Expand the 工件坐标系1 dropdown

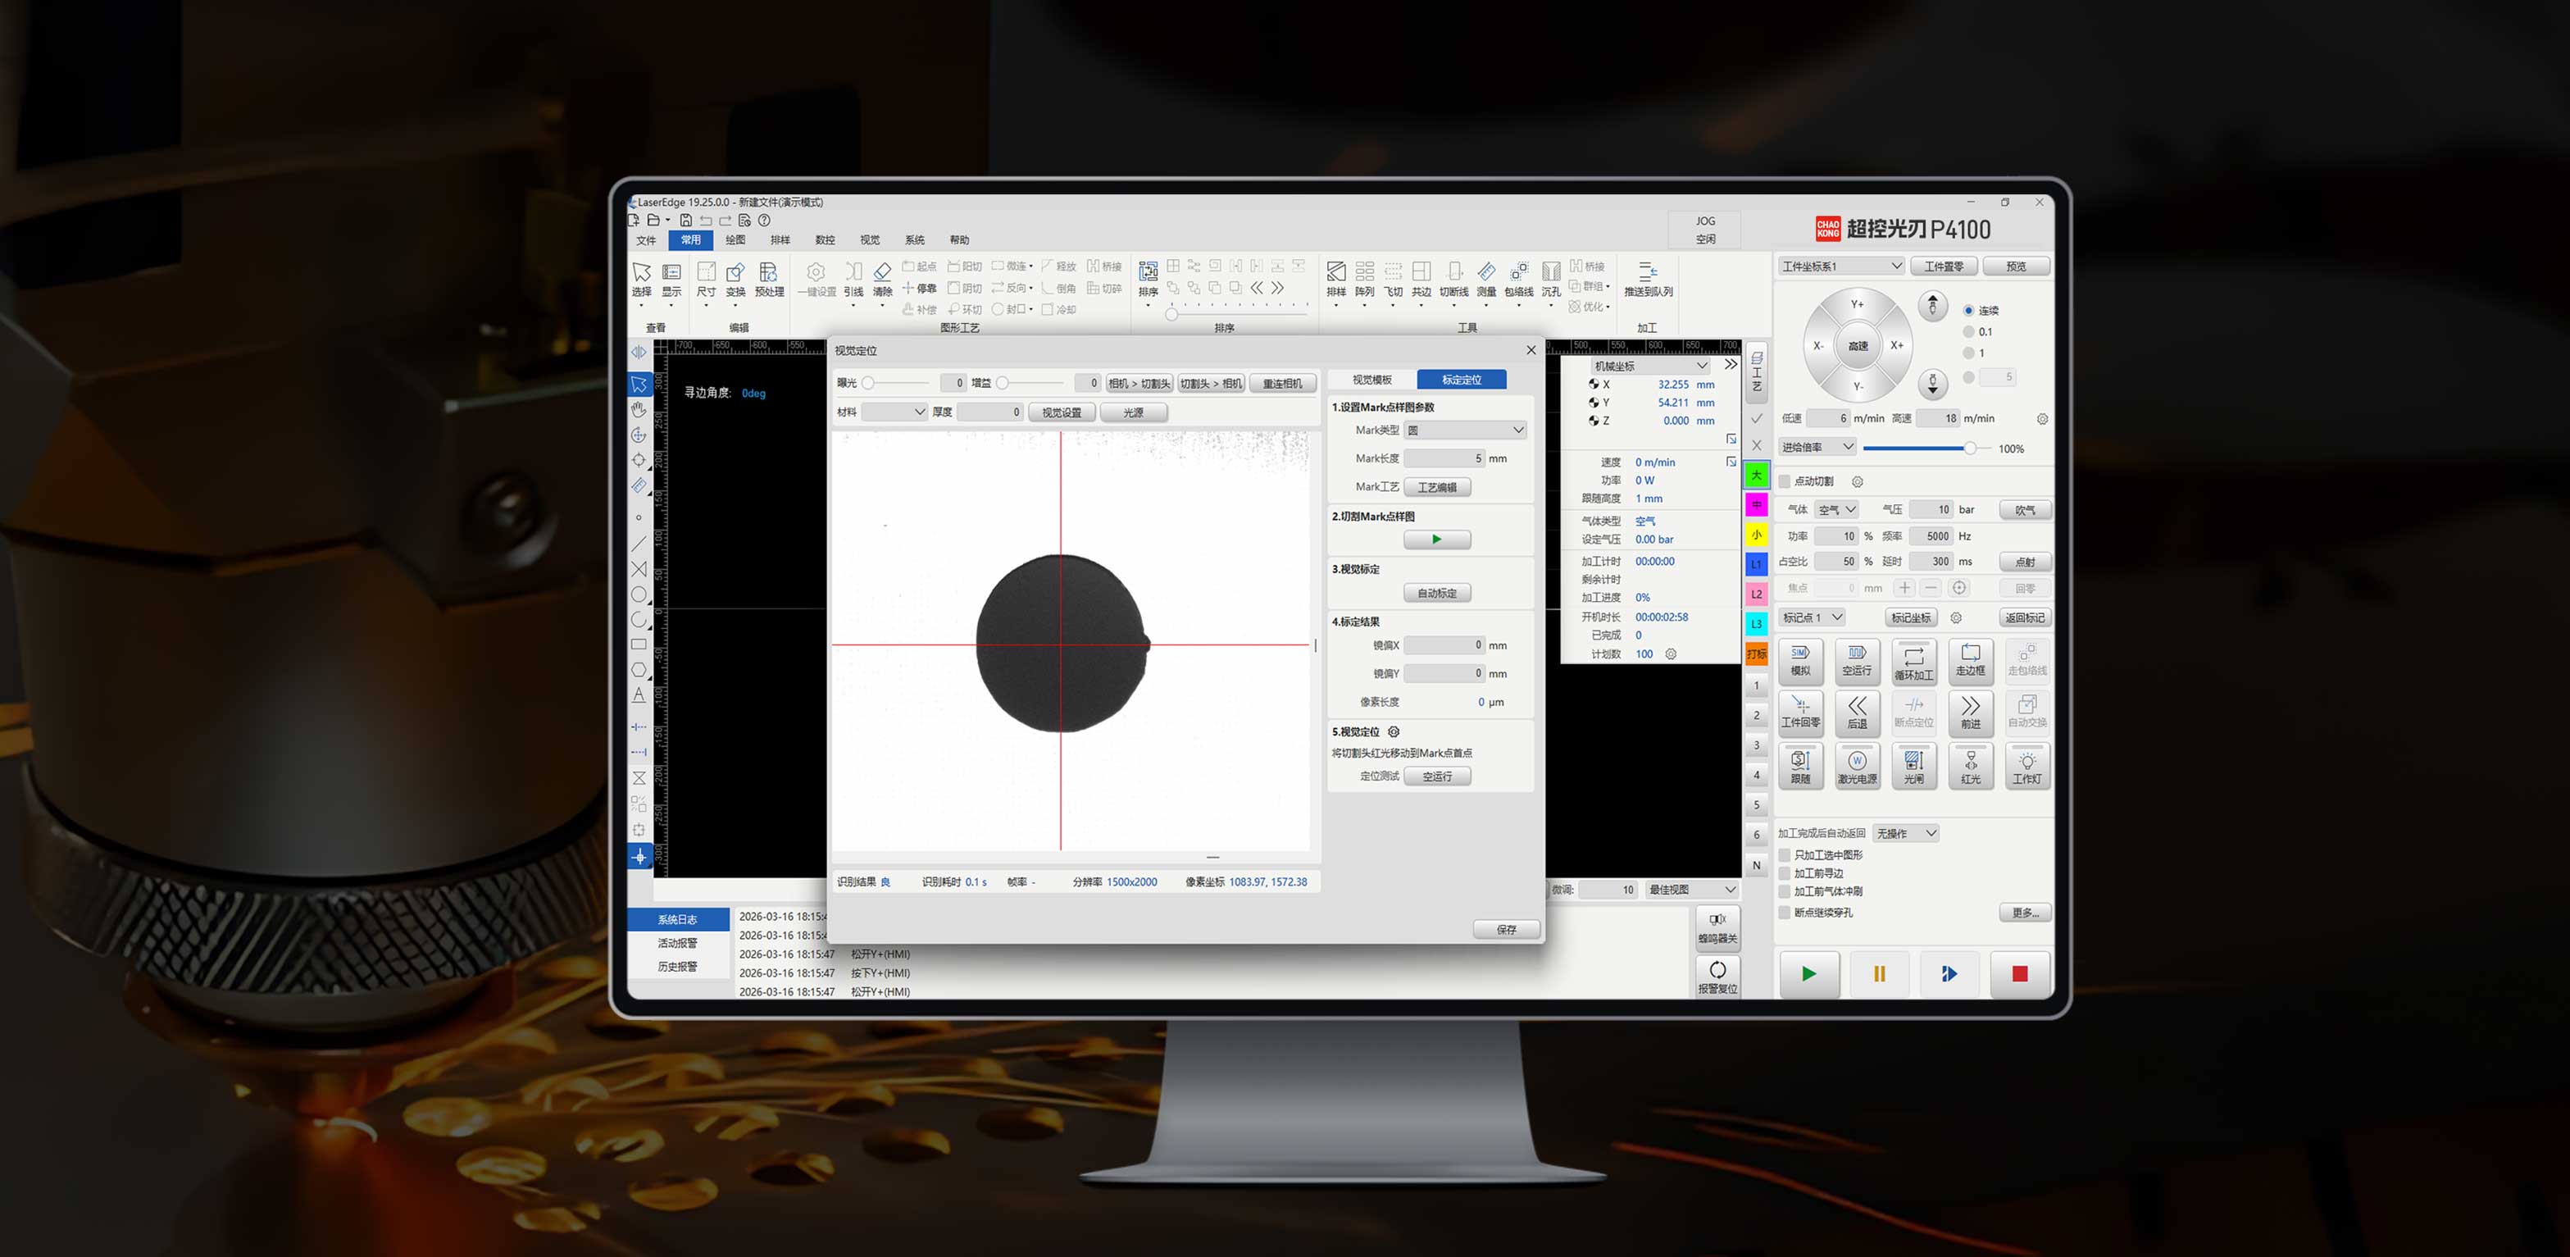1840,266
